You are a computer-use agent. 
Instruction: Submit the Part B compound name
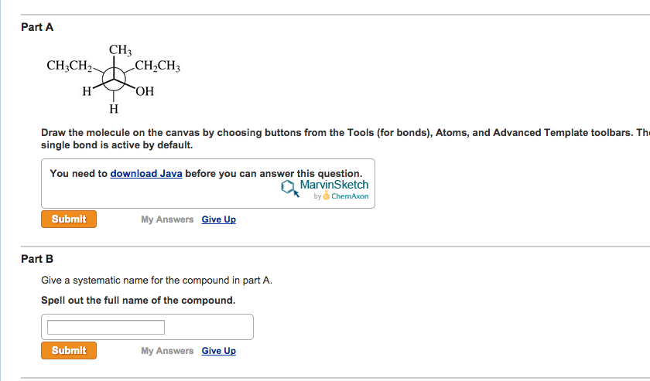click(x=69, y=351)
